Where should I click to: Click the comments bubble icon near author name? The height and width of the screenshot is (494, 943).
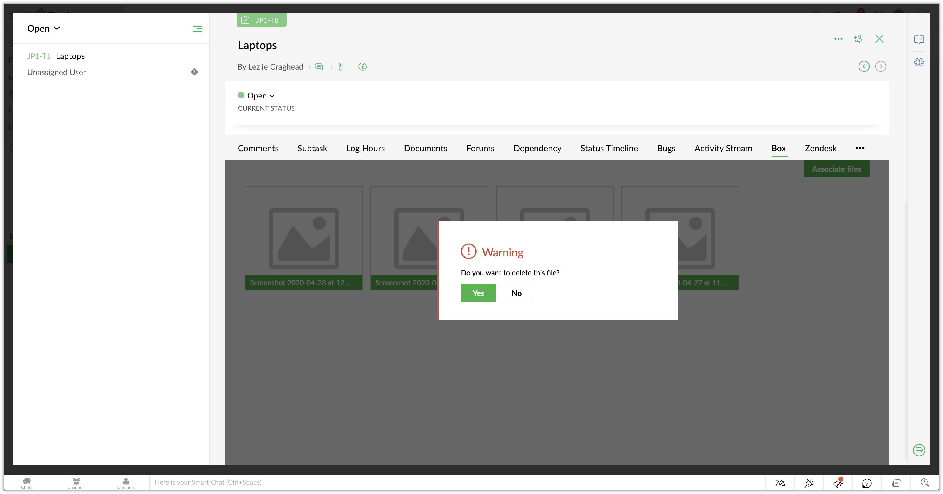[x=319, y=66]
